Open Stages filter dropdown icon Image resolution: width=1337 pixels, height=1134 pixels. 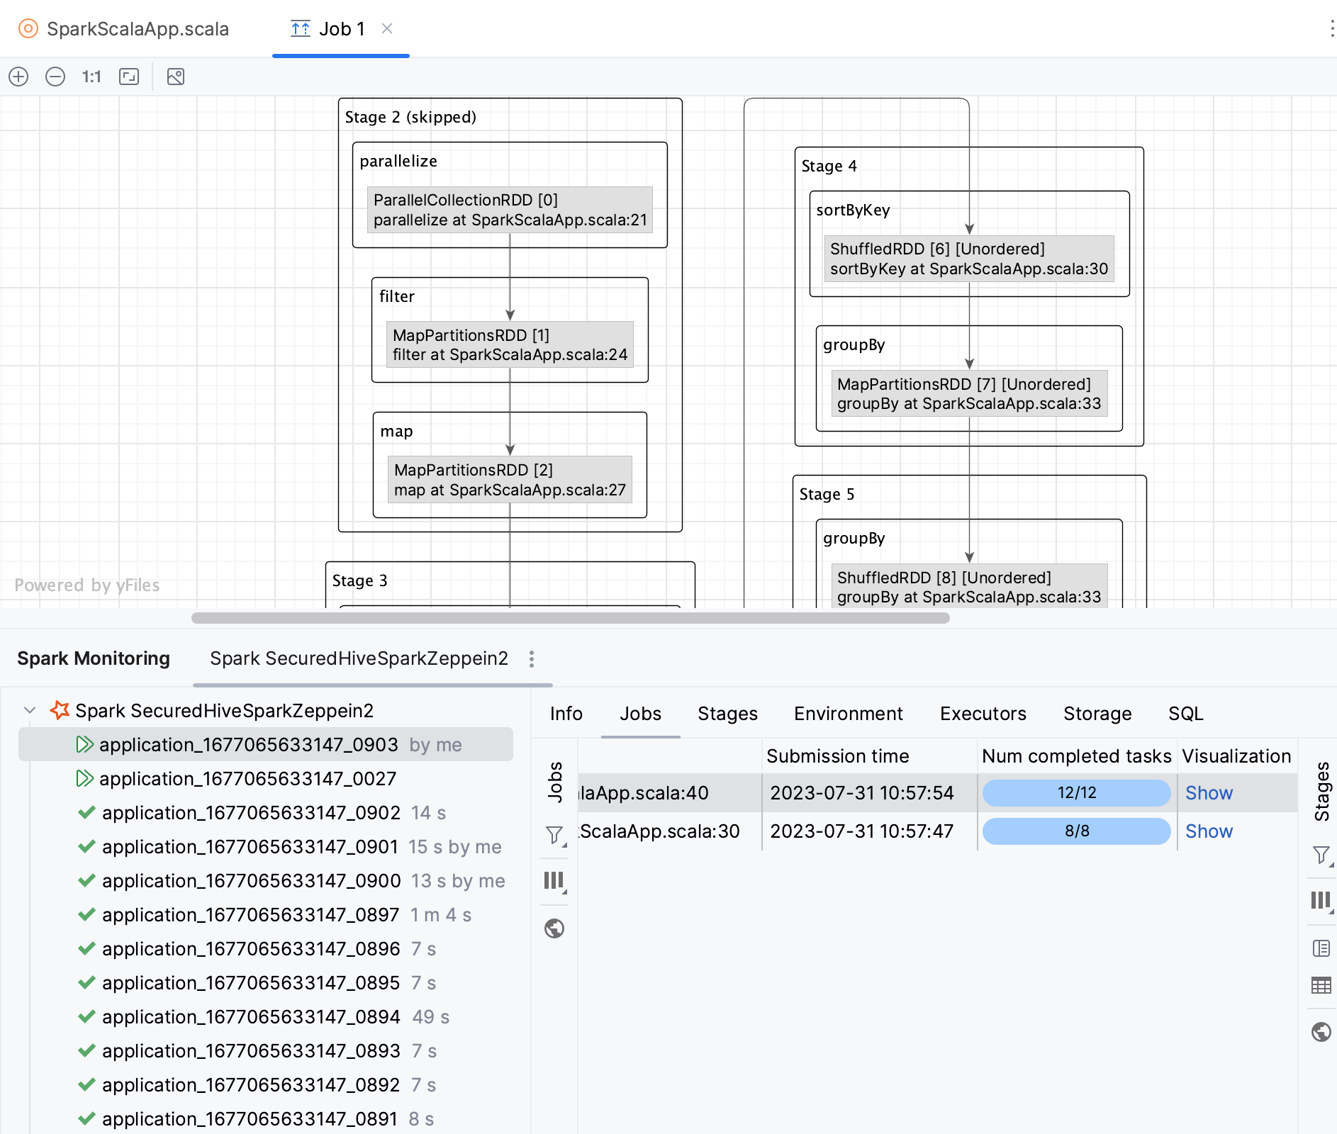coord(1321,855)
